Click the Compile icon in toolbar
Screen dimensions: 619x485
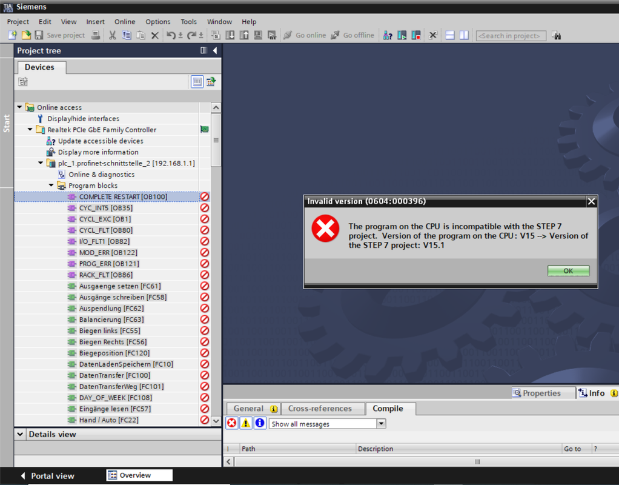216,35
